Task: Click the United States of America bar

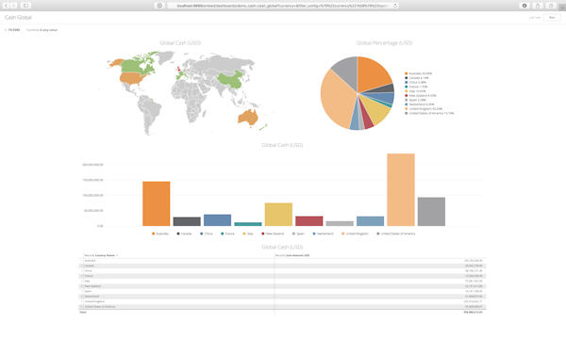Action: coord(431,212)
